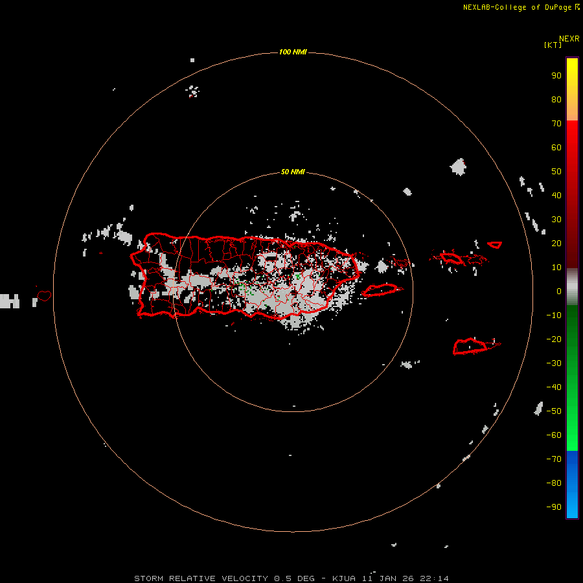Click the 0 value on the velocity scale
This screenshot has height=583, width=583.
tap(559, 291)
